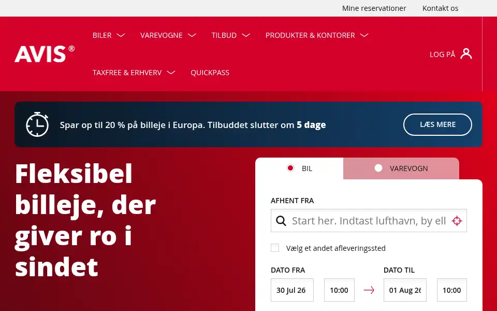The image size is (497, 311).
Task: Click the stopwatch icon in offer banner
Action: pyautogui.click(x=37, y=124)
